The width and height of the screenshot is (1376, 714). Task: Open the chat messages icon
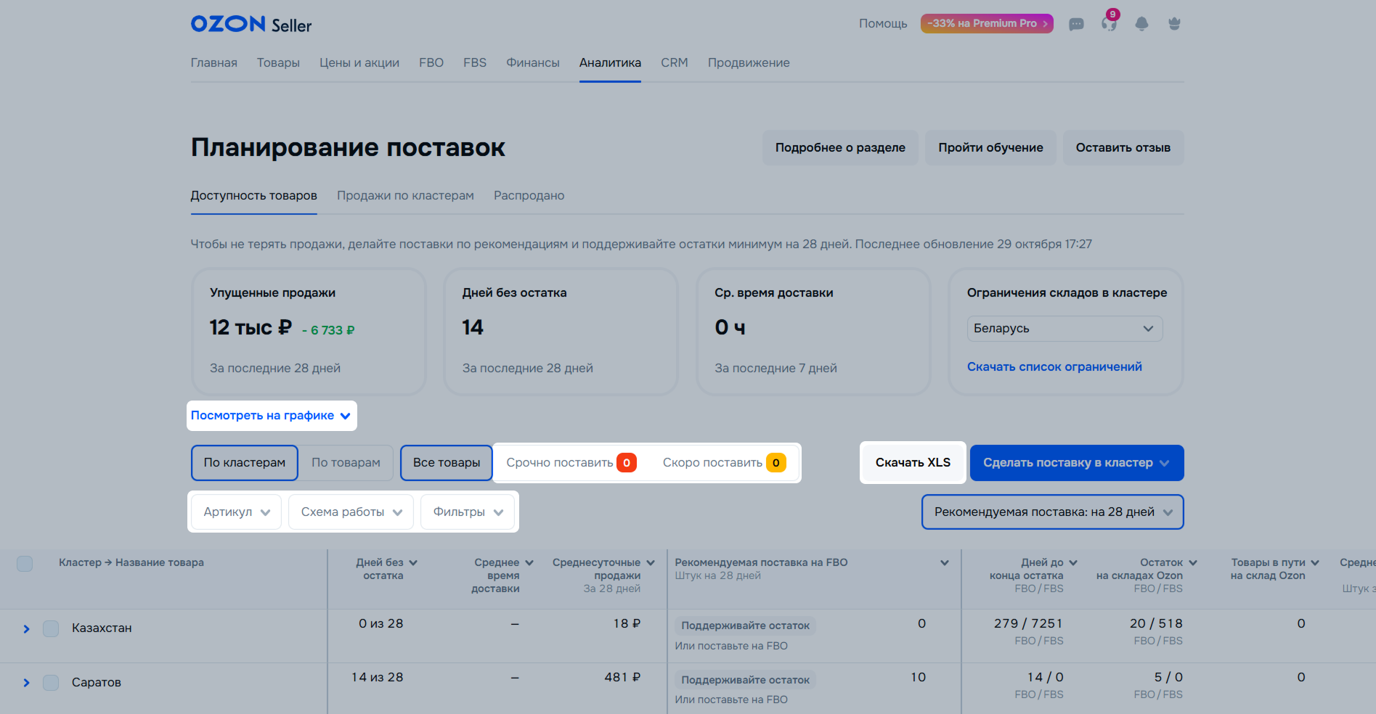pyautogui.click(x=1076, y=24)
